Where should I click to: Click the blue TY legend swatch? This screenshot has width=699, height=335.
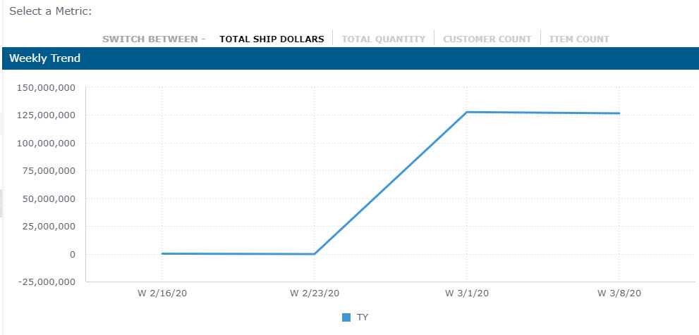coord(346,317)
